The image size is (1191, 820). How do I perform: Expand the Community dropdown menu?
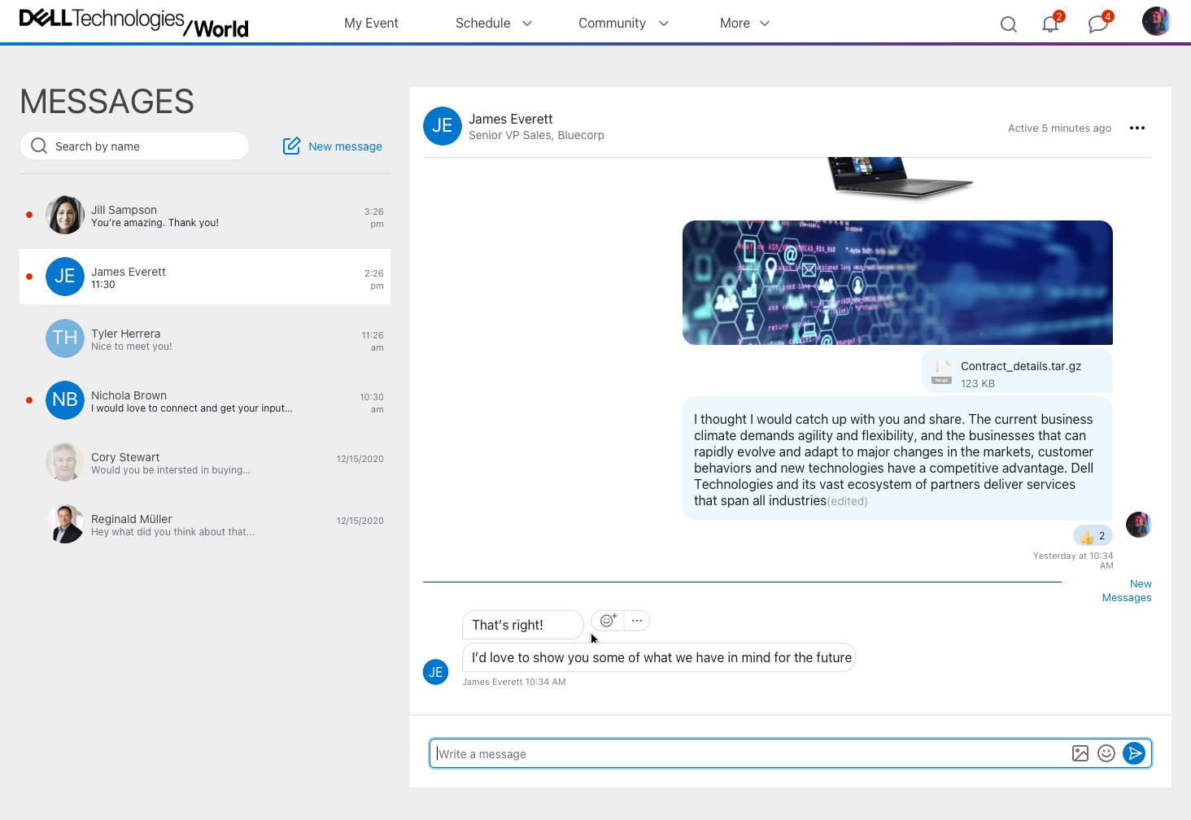[623, 24]
